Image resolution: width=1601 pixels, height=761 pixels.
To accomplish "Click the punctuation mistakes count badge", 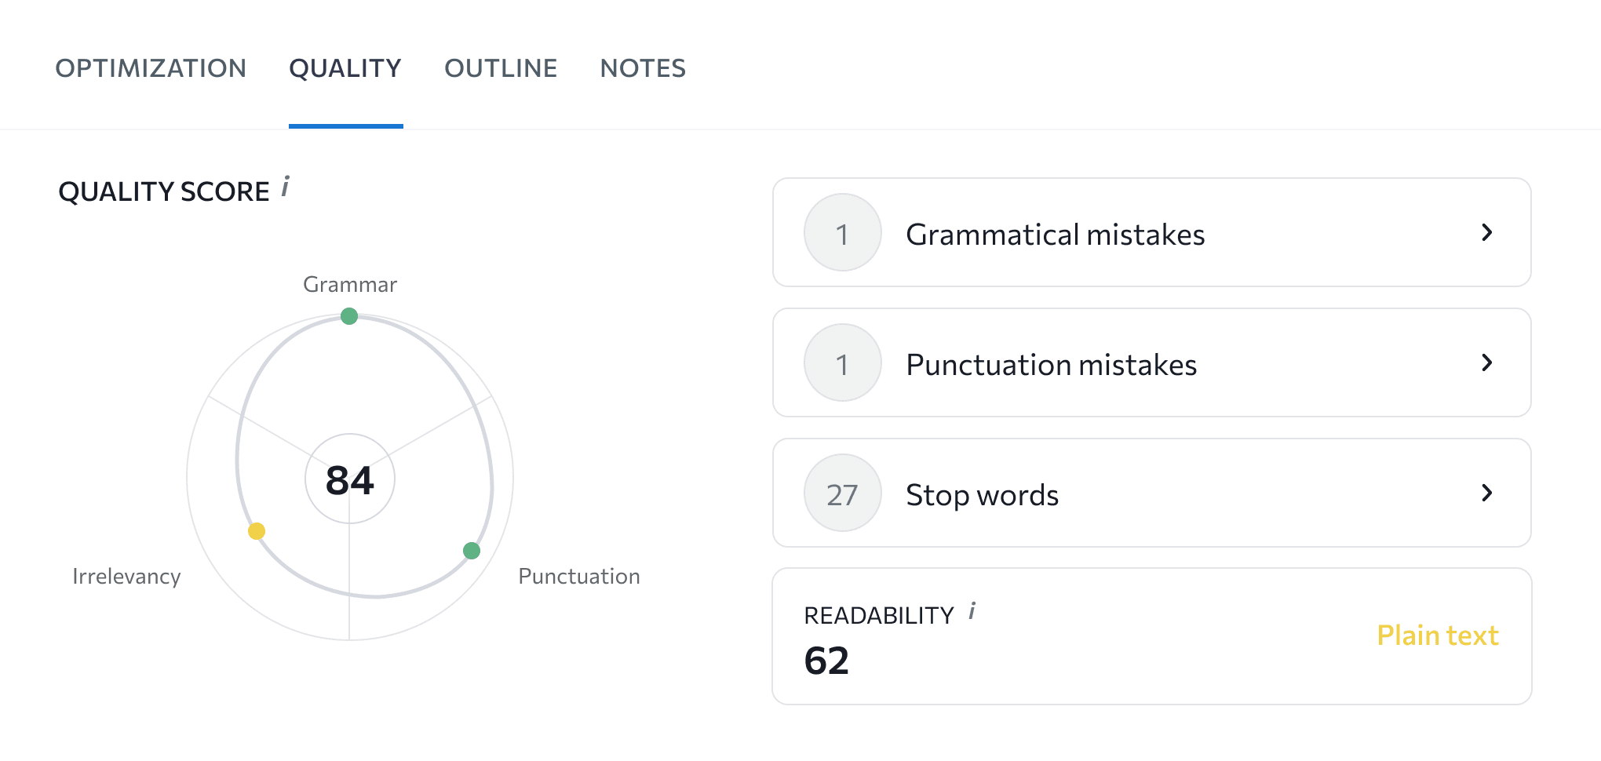I will click(x=842, y=363).
